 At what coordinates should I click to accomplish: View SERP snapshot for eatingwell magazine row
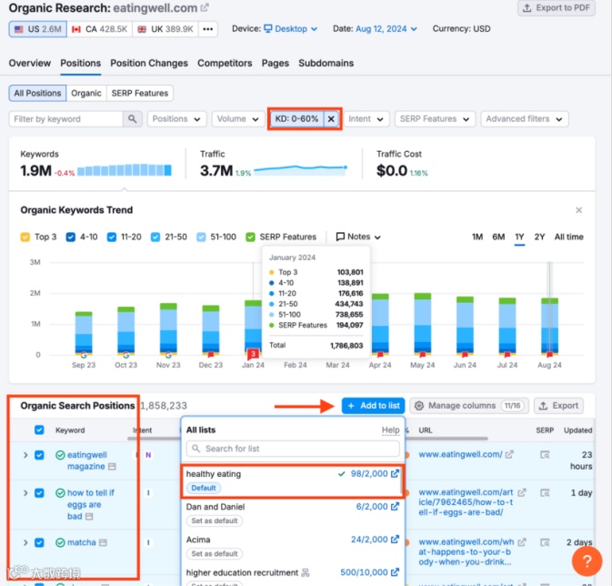545,455
